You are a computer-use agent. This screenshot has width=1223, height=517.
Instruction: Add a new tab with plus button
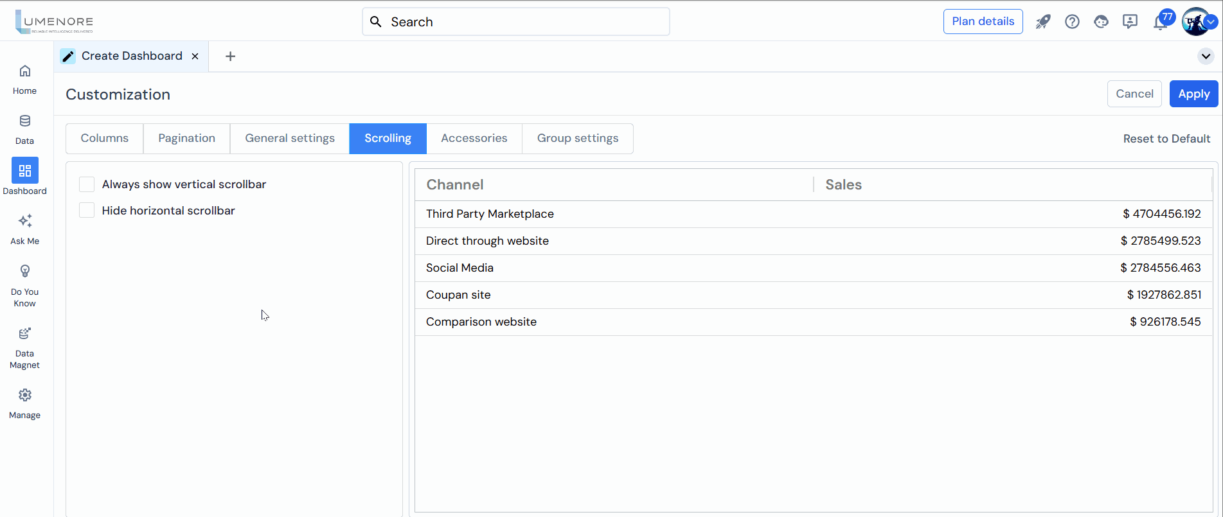pyautogui.click(x=230, y=57)
